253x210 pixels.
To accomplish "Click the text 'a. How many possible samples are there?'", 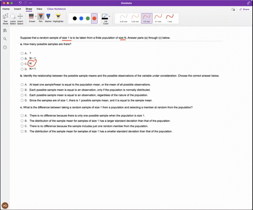I will [x=46, y=44].
